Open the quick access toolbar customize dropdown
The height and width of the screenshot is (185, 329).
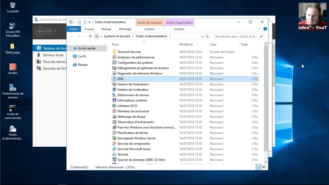pos(89,22)
